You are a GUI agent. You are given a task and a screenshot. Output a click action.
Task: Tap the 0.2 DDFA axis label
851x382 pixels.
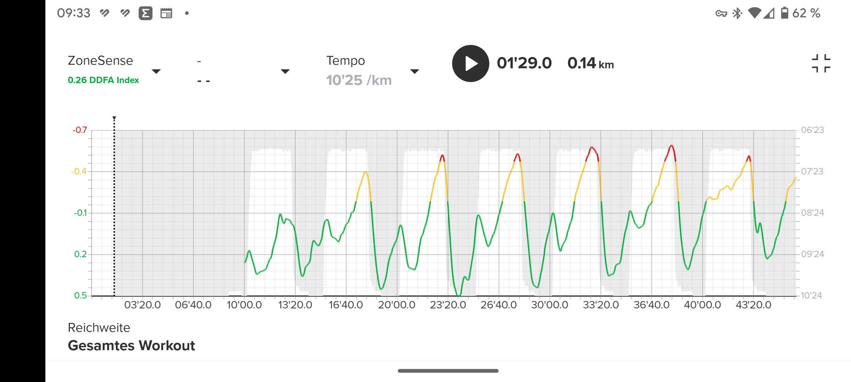click(80, 254)
